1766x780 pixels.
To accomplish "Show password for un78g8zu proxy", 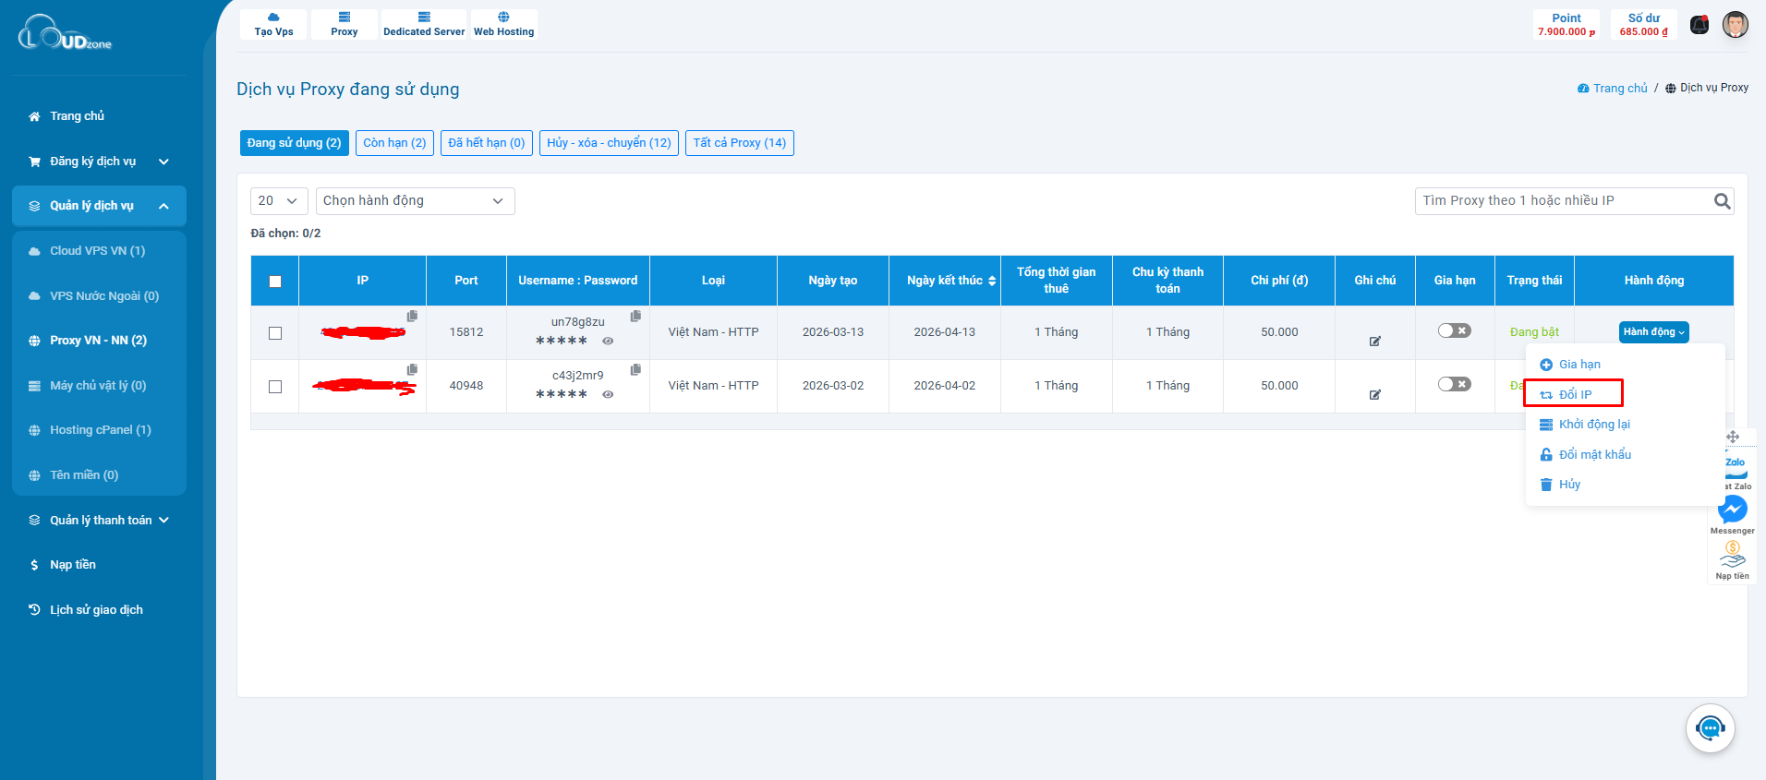I will click(608, 342).
